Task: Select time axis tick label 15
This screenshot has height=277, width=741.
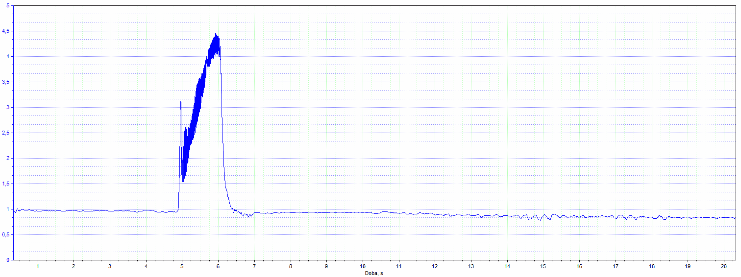Action: (543, 267)
